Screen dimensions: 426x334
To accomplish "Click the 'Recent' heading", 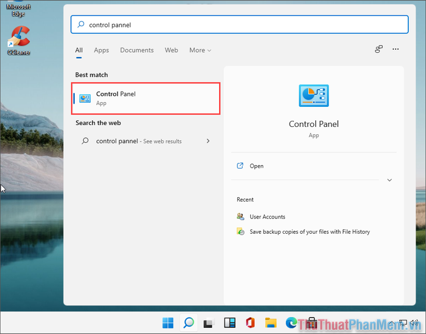I will 245,200.
